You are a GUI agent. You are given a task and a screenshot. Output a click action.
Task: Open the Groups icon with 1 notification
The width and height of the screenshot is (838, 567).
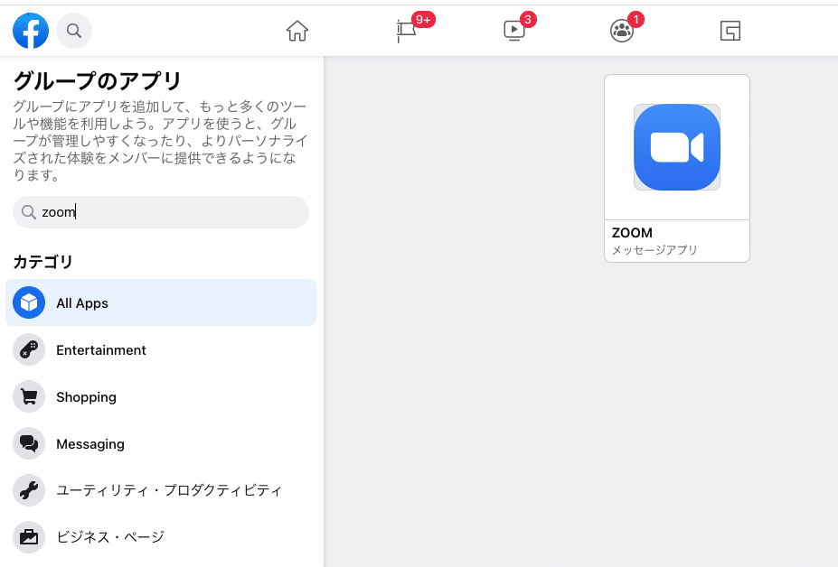[621, 30]
